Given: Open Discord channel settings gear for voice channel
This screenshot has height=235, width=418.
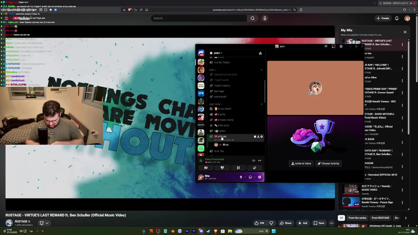Looking at the screenshot, I should [262, 137].
